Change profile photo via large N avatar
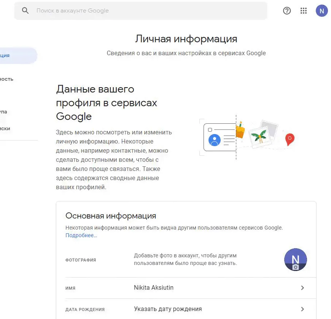331x319 pixels. point(295,259)
